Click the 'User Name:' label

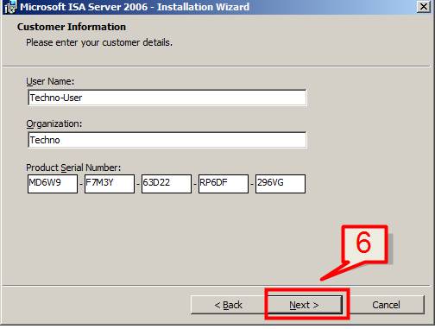50,81
